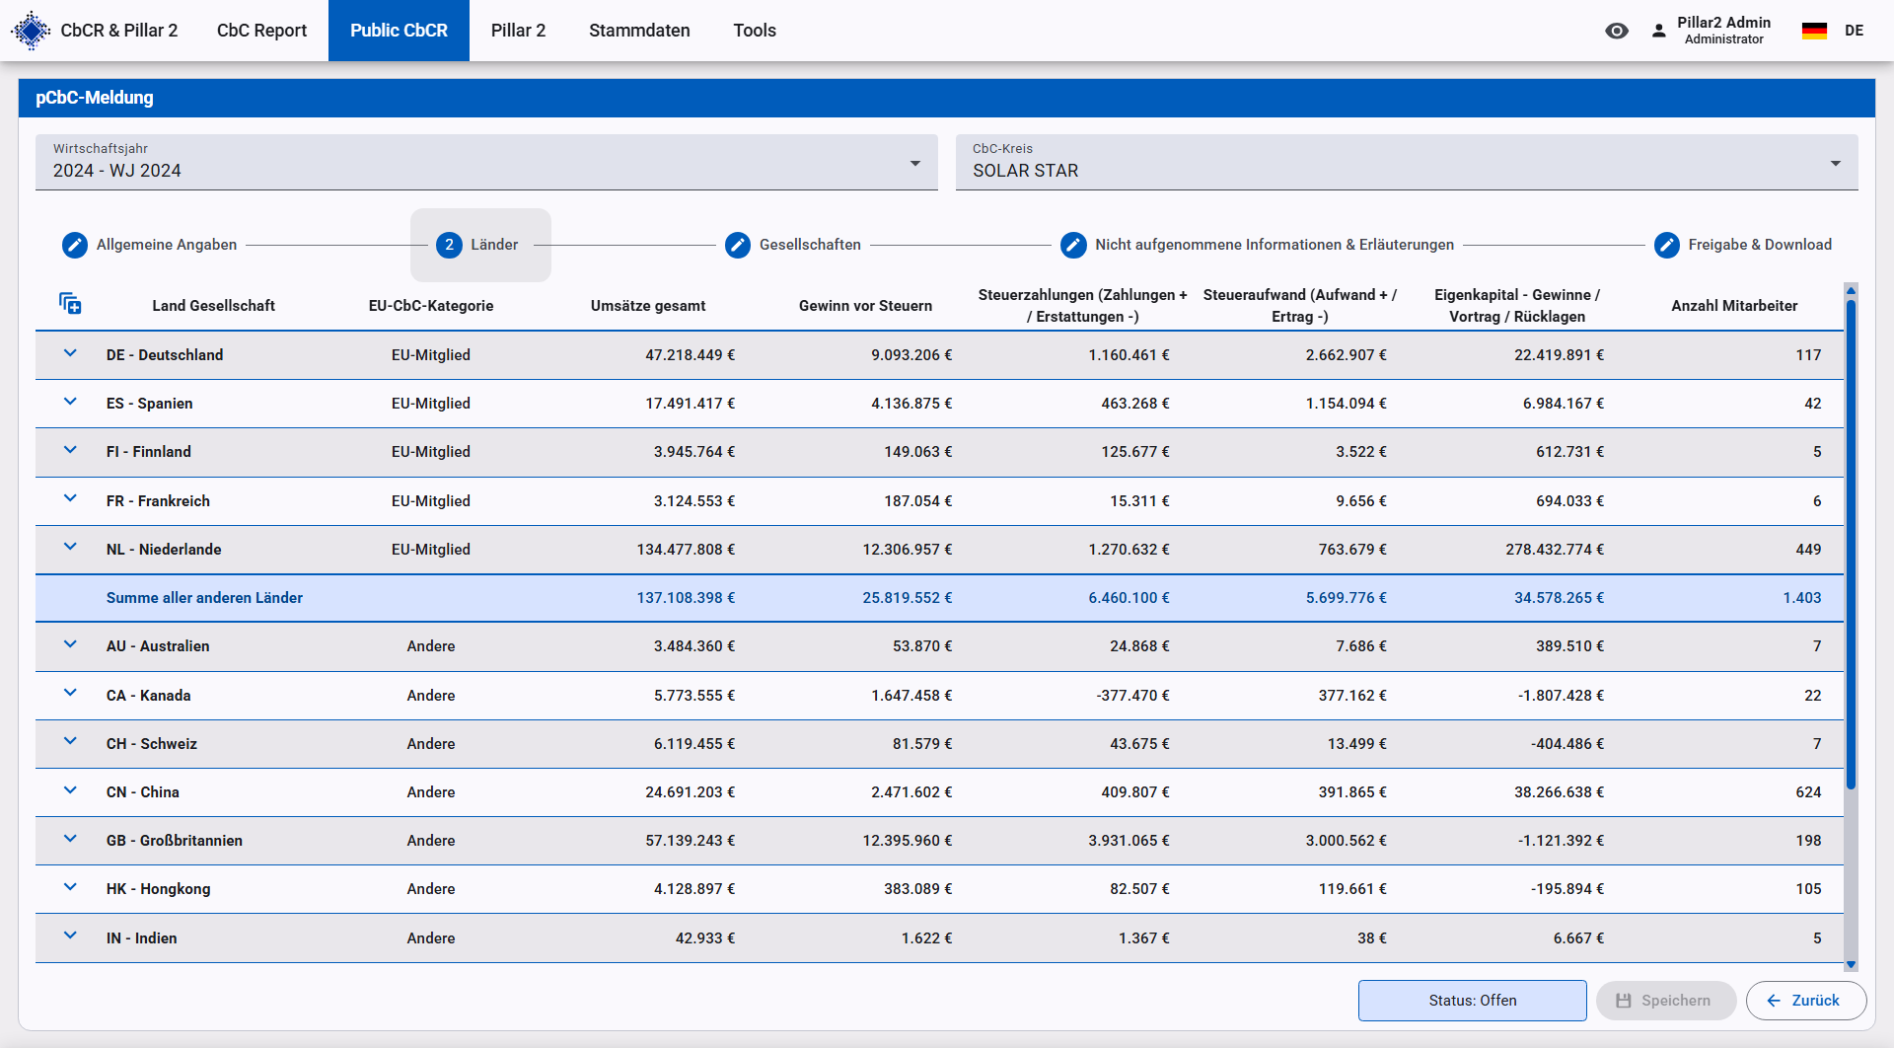Go to the Gesellschaften step pencil icon
Image resolution: width=1894 pixels, height=1048 pixels.
[x=738, y=245]
